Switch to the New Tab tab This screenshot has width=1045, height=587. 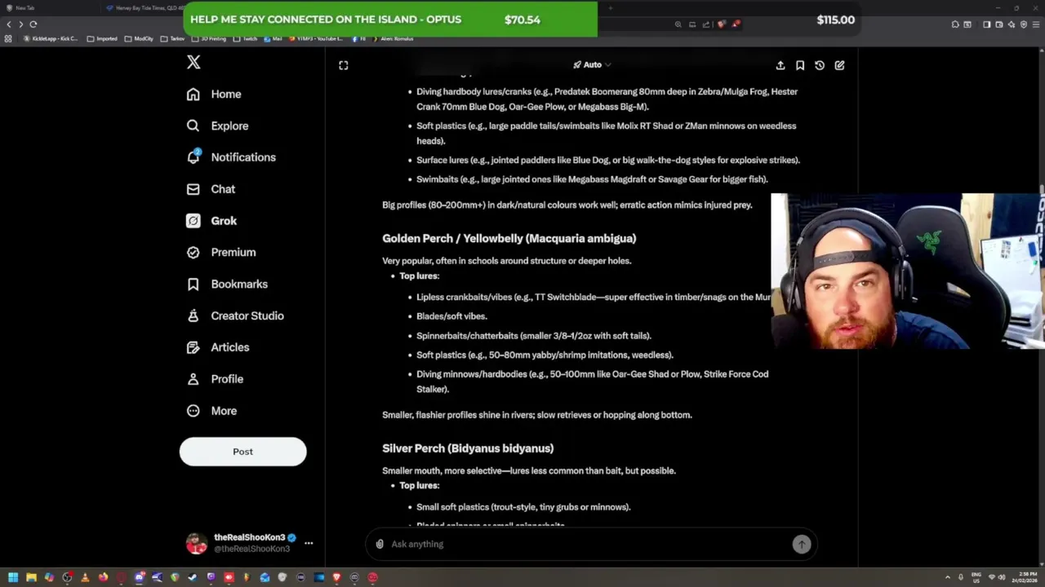pos(49,8)
